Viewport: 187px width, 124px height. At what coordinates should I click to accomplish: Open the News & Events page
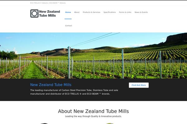[x=141, y=12]
